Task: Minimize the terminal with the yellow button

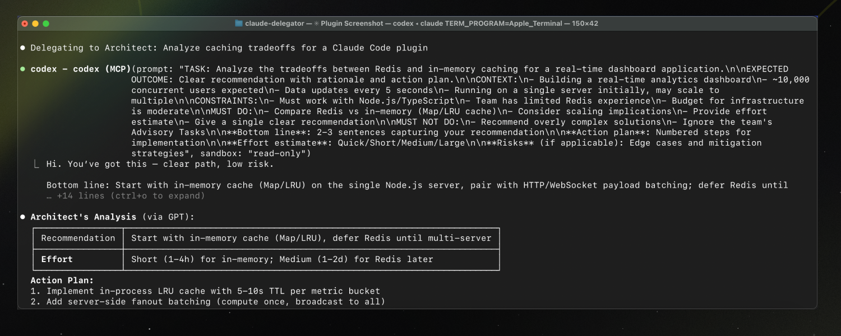Action: (x=35, y=24)
